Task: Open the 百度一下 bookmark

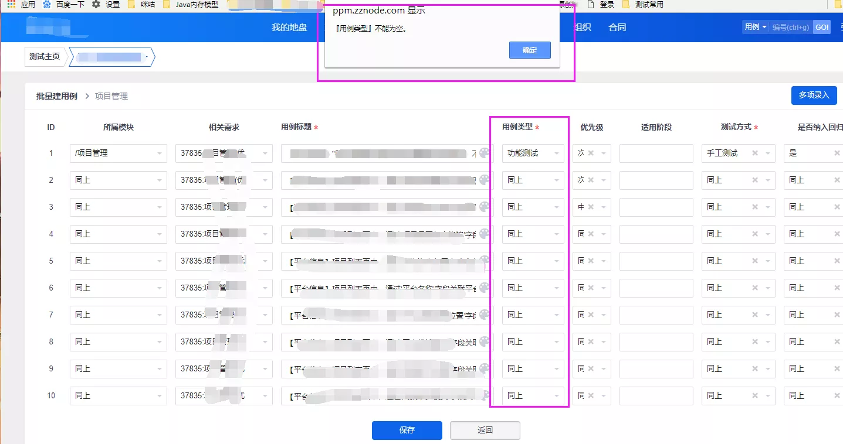Action: 64,4
